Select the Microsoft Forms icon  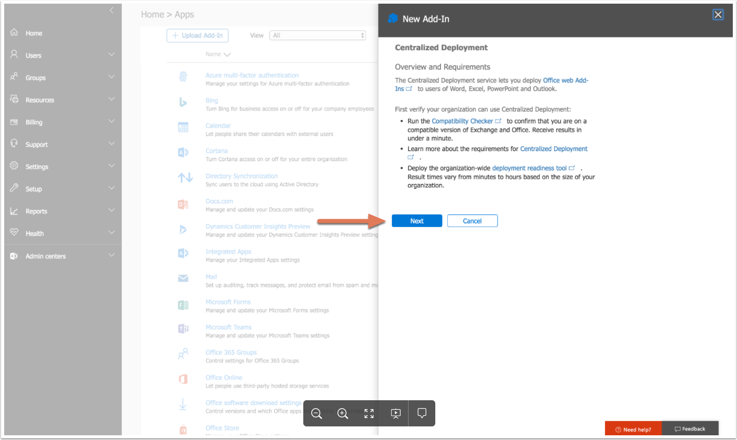point(183,304)
